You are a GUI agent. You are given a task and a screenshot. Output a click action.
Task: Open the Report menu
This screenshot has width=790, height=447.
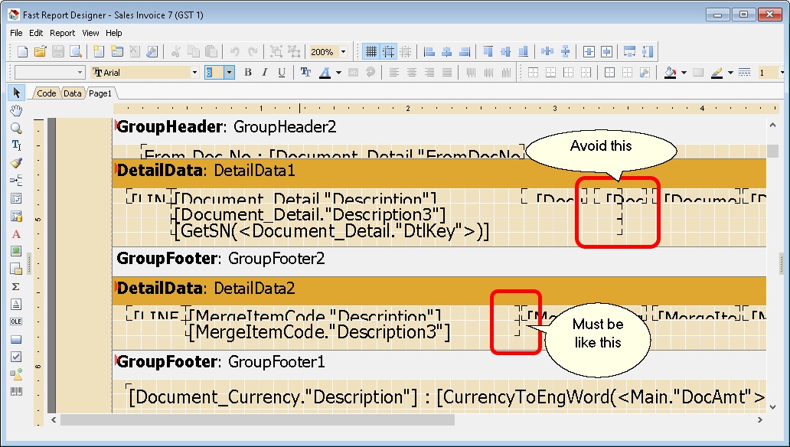(63, 33)
